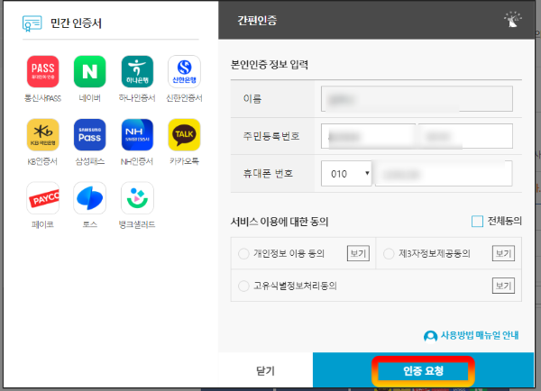Open the 사용방법 매뉴얼 안내 link

coord(480,335)
